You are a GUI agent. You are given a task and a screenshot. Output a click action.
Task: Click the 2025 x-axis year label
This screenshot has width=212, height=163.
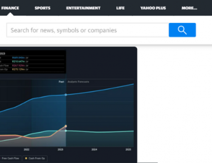pos(128,149)
